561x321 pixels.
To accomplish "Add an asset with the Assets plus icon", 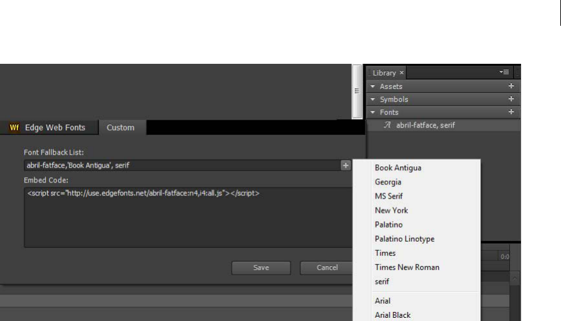I will click(511, 86).
